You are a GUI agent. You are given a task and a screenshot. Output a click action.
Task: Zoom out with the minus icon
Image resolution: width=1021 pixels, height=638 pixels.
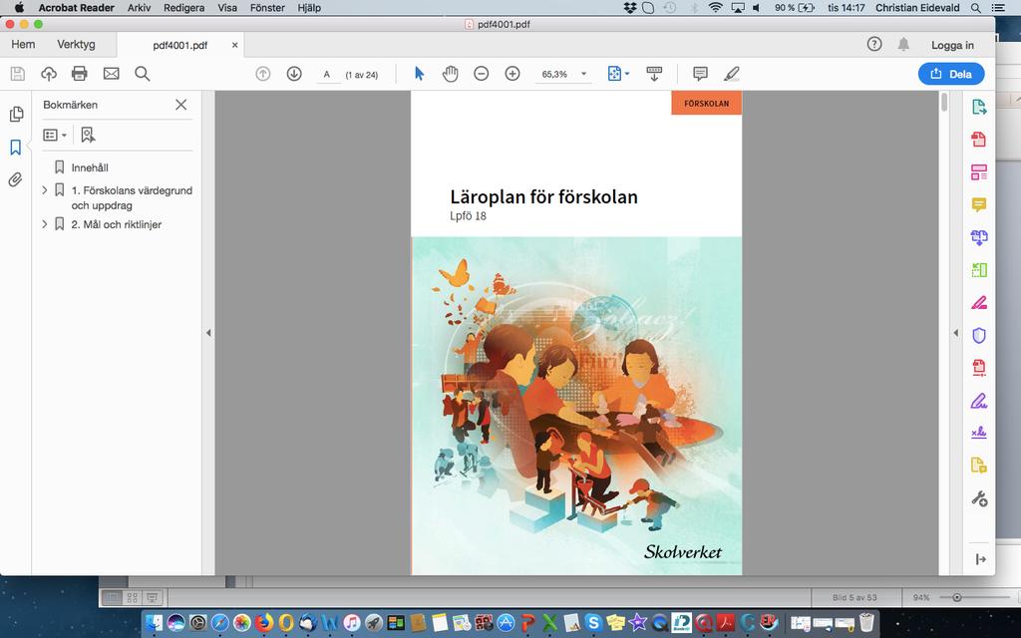[482, 74]
